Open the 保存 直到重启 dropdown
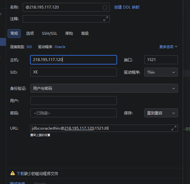This screenshot has height=184, width=190. coord(161,113)
